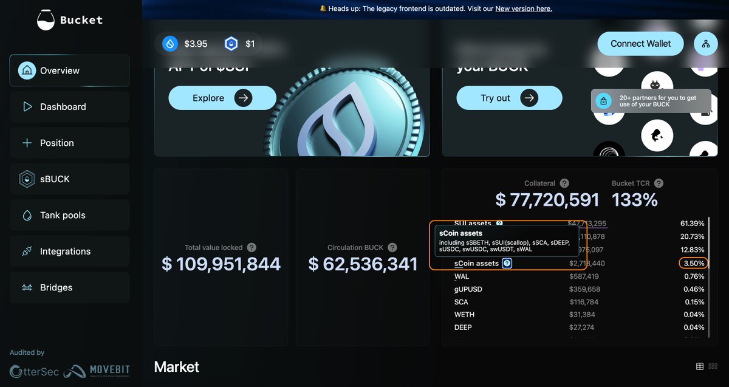This screenshot has height=387, width=729.
Task: Click the spiral partner logo circle
Action: tap(609, 149)
